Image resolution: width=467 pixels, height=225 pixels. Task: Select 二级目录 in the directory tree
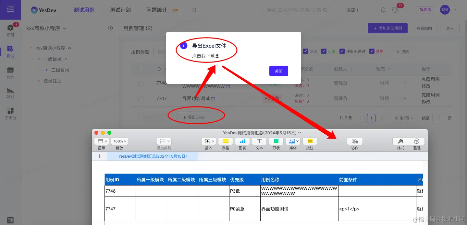click(x=60, y=70)
